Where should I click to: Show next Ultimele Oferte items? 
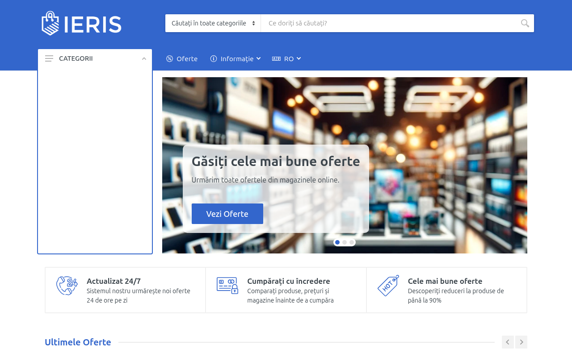521,342
